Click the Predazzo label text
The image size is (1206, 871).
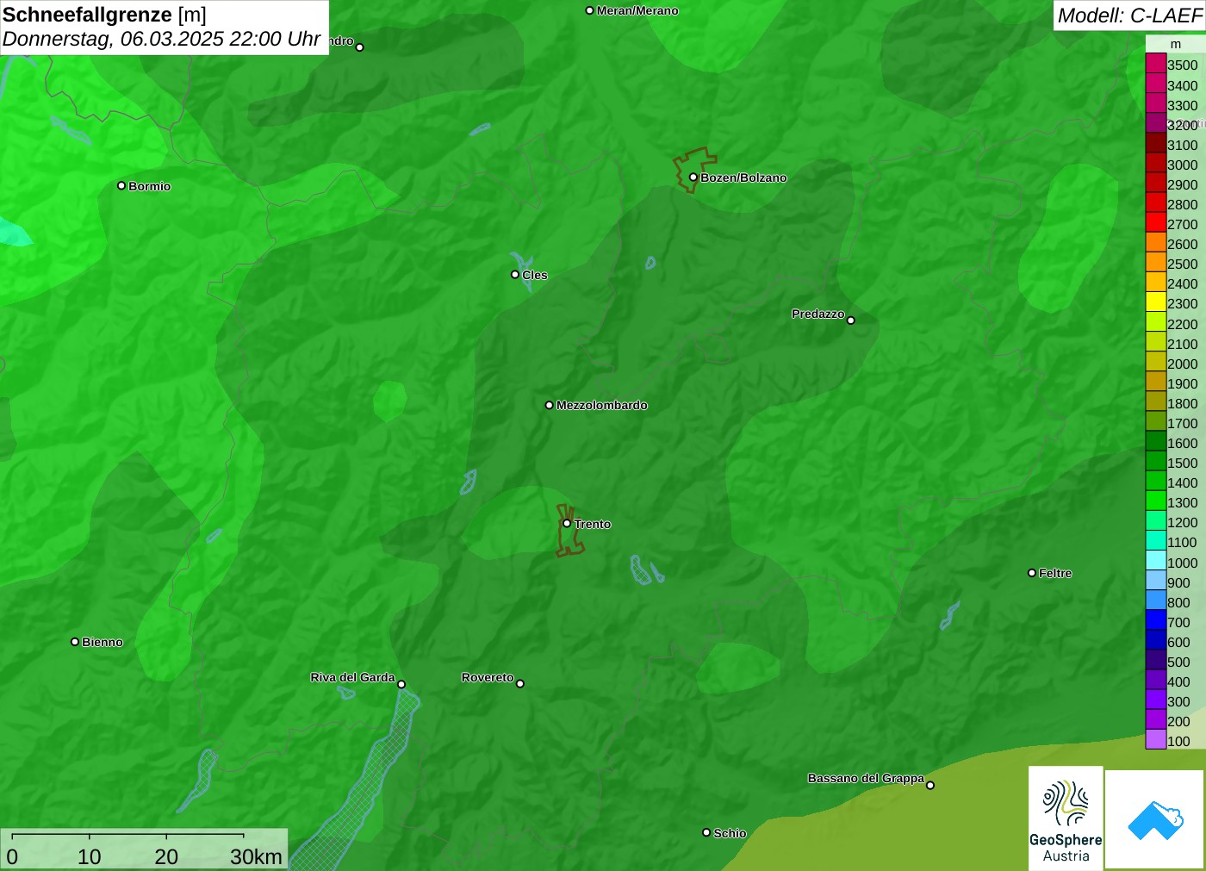[818, 314]
